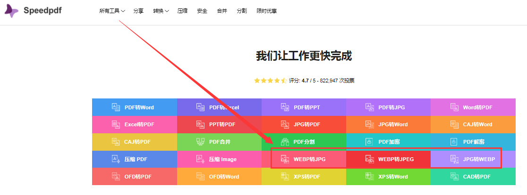Screen dimensions: 527x195
Task: Click the CAJ转PDF tile icon
Action: (x=116, y=142)
